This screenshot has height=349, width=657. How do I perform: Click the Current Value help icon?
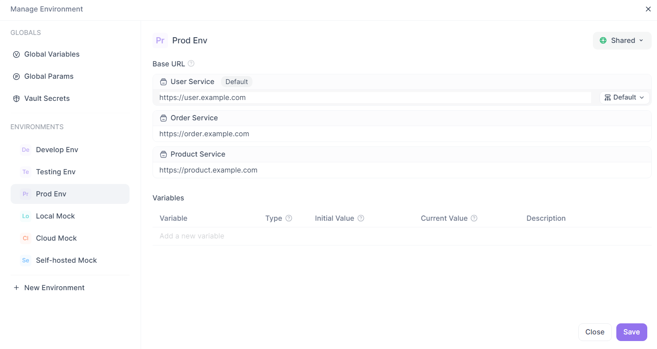[474, 218]
